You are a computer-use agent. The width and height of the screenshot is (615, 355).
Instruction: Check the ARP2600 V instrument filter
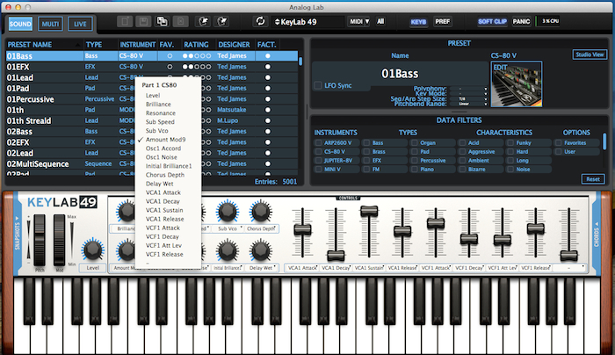(318, 142)
